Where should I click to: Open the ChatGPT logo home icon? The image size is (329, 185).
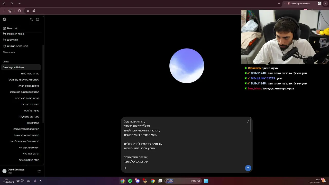pos(4,19)
